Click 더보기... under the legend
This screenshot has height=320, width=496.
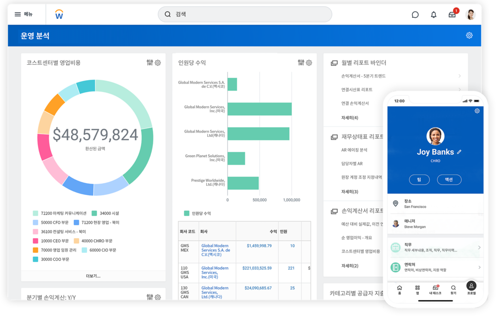point(93,276)
